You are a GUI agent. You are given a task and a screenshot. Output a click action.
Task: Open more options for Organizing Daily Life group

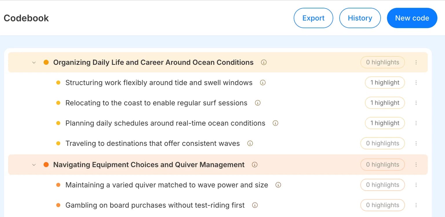[x=416, y=62]
